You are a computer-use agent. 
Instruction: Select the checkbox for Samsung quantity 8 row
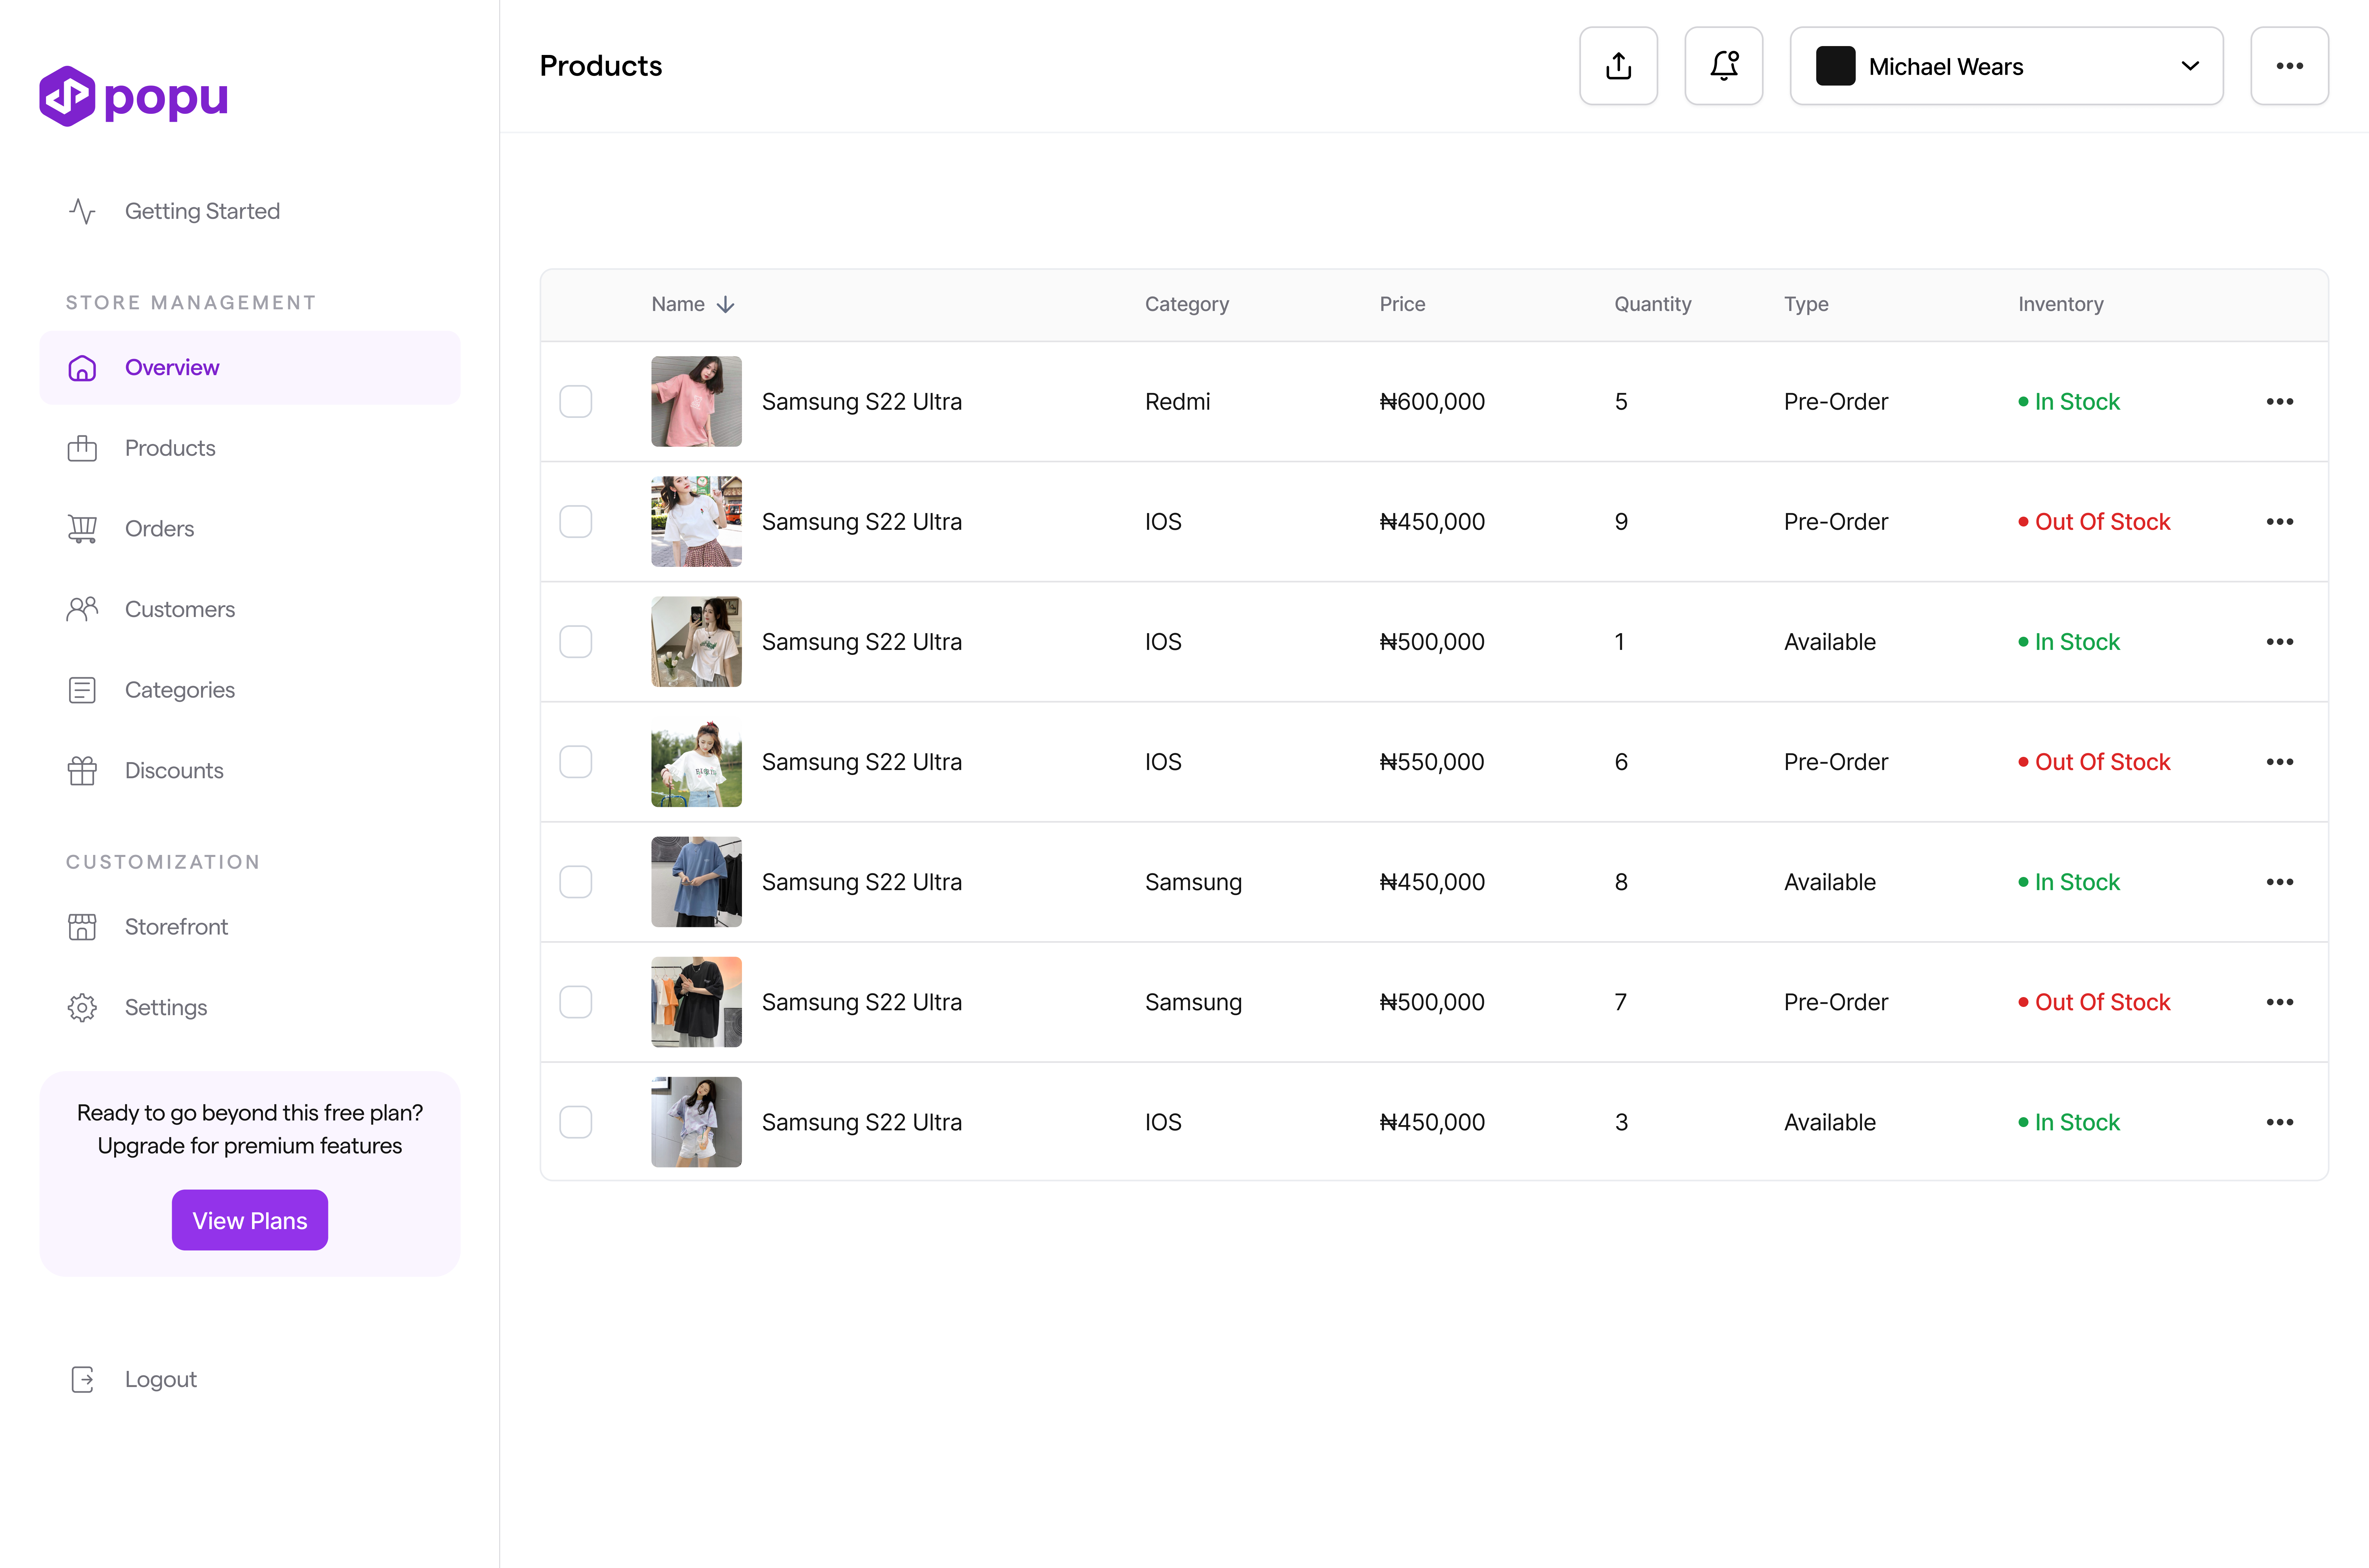pos(576,882)
